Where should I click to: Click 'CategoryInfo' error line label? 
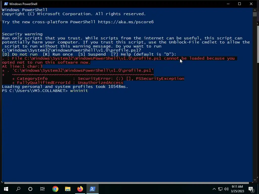[x=32, y=79]
